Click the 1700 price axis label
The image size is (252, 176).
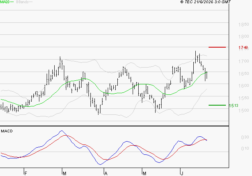(244, 61)
